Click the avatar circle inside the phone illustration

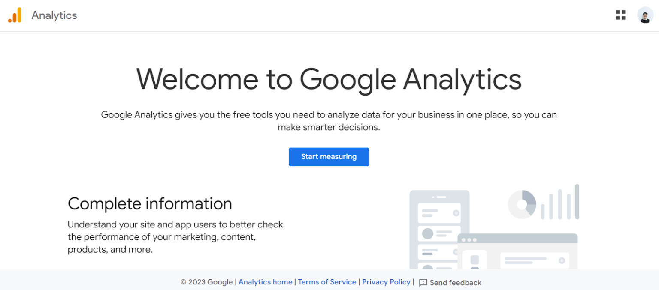[x=427, y=233]
